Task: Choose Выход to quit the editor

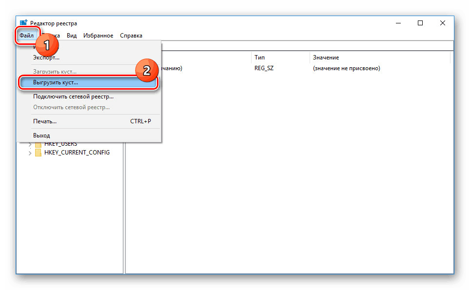Action: tap(90, 135)
